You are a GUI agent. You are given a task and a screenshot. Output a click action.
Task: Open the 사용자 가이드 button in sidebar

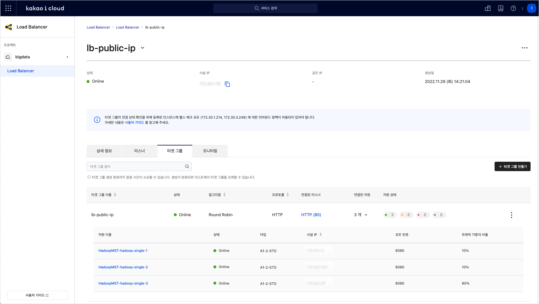point(38,295)
